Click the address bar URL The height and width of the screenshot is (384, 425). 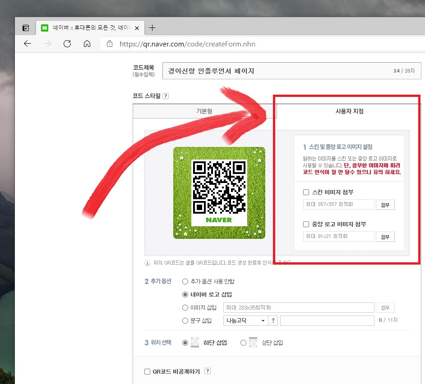click(x=187, y=44)
